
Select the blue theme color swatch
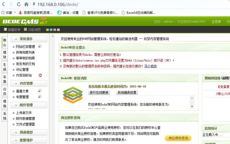[51, 30]
